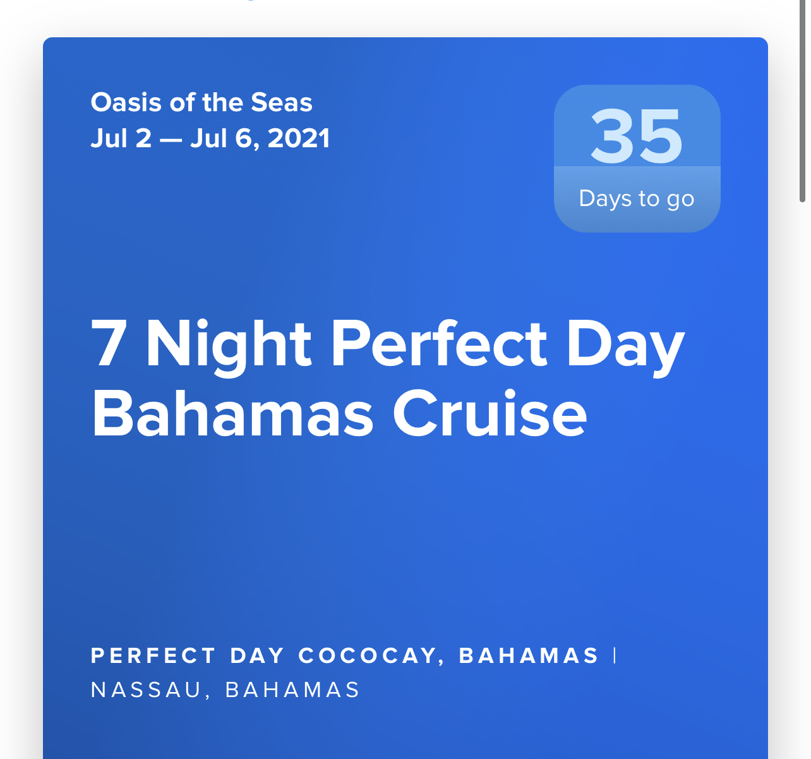Click the vertical page scrollbar thumb

[x=802, y=101]
